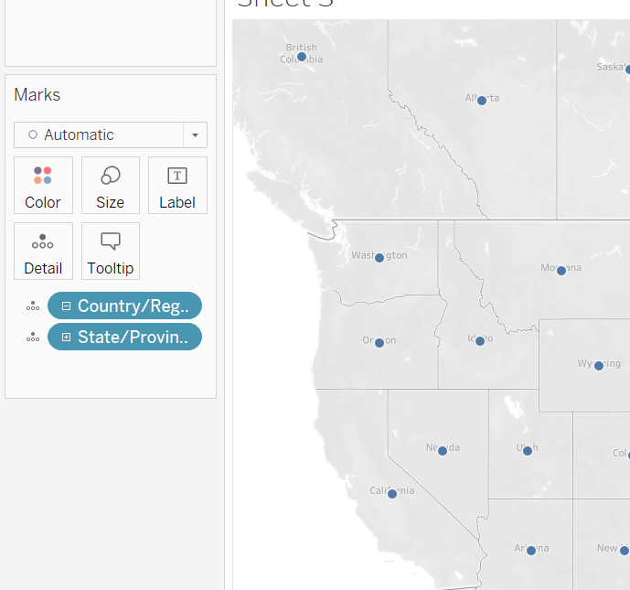Open the Label marks card

[177, 186]
